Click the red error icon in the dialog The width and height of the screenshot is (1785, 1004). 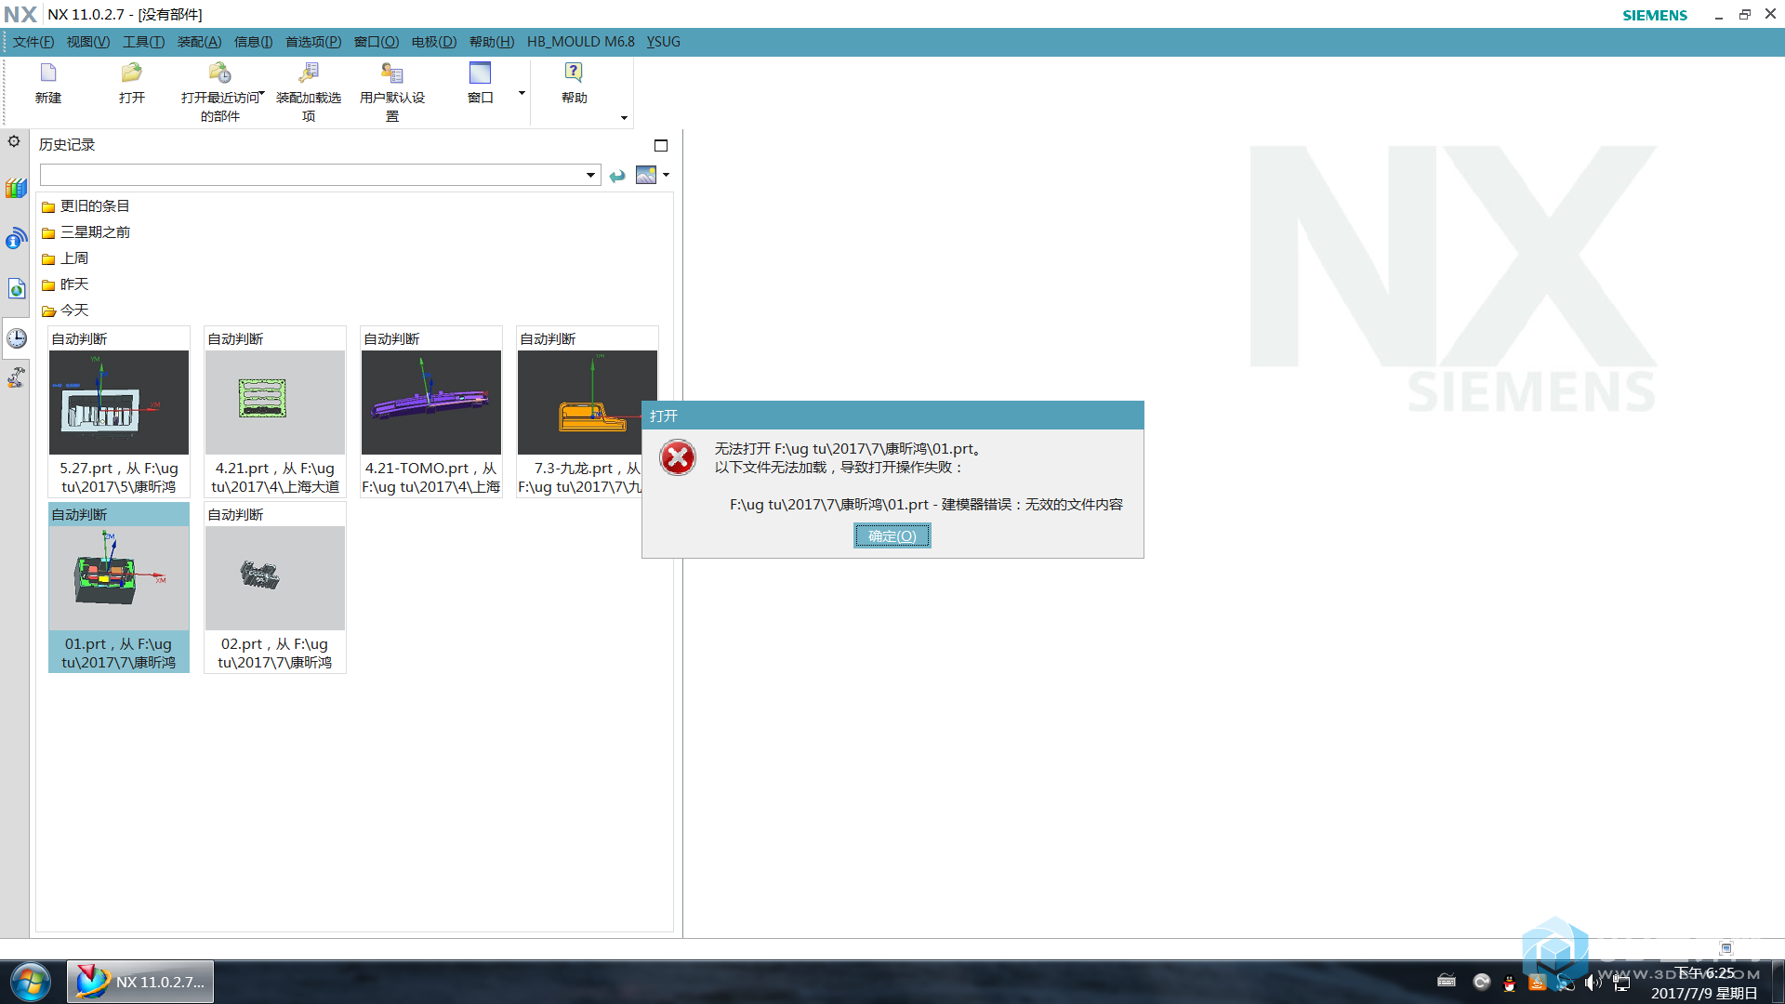coord(678,457)
